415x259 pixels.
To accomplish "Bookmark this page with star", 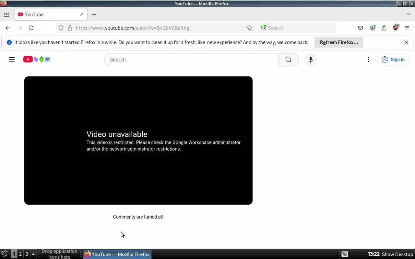I will click(x=250, y=28).
